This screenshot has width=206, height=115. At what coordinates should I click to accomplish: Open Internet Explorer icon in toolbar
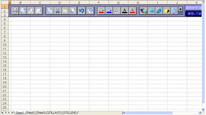[x=159, y=11]
